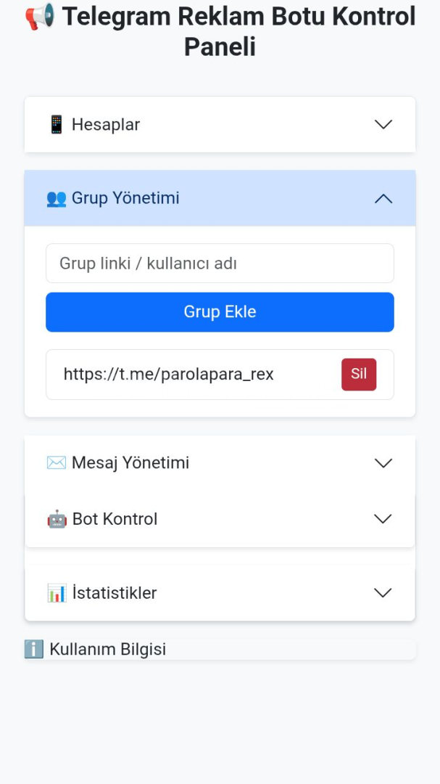Screen dimensions: 440x784
Task: Select the Bot Kontrol section label
Action: (115, 519)
